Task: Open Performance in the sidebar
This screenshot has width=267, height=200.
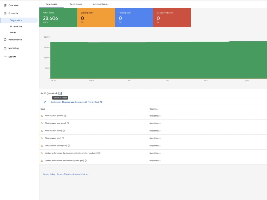Action: 15,40
